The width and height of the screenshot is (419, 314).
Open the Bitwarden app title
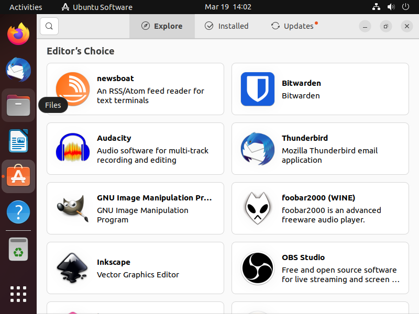301,83
